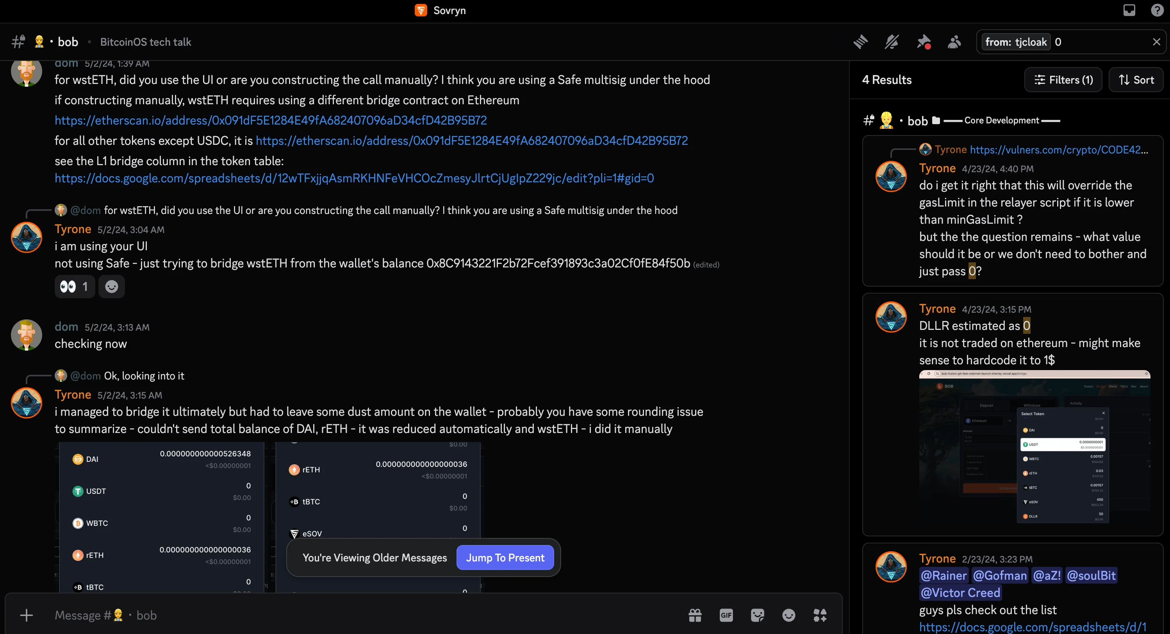Open the gift Nitro icon
1170x634 pixels.
point(695,615)
